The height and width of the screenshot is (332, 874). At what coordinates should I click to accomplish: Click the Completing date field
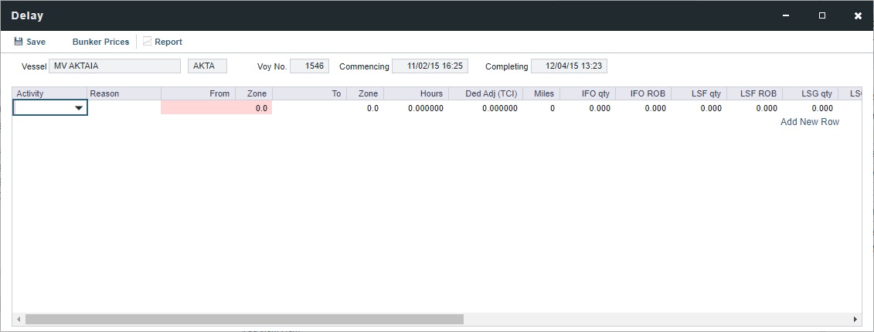tap(569, 66)
